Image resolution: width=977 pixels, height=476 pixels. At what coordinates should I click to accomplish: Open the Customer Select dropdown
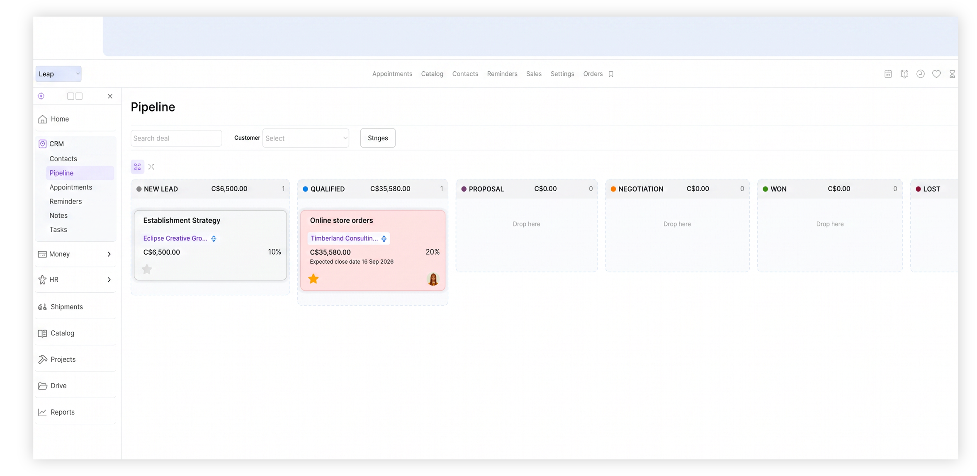click(306, 138)
